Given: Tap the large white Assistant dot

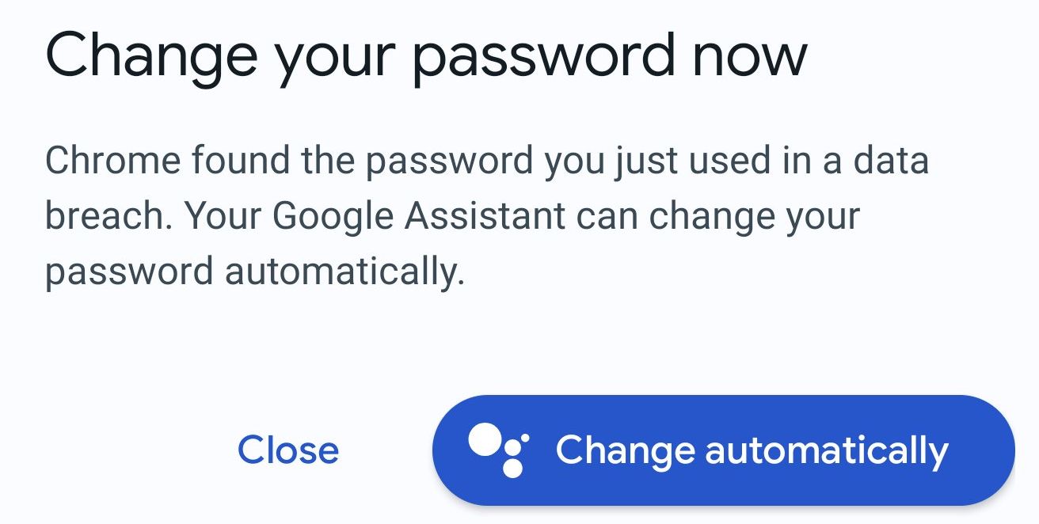Looking at the screenshot, I should [x=485, y=440].
